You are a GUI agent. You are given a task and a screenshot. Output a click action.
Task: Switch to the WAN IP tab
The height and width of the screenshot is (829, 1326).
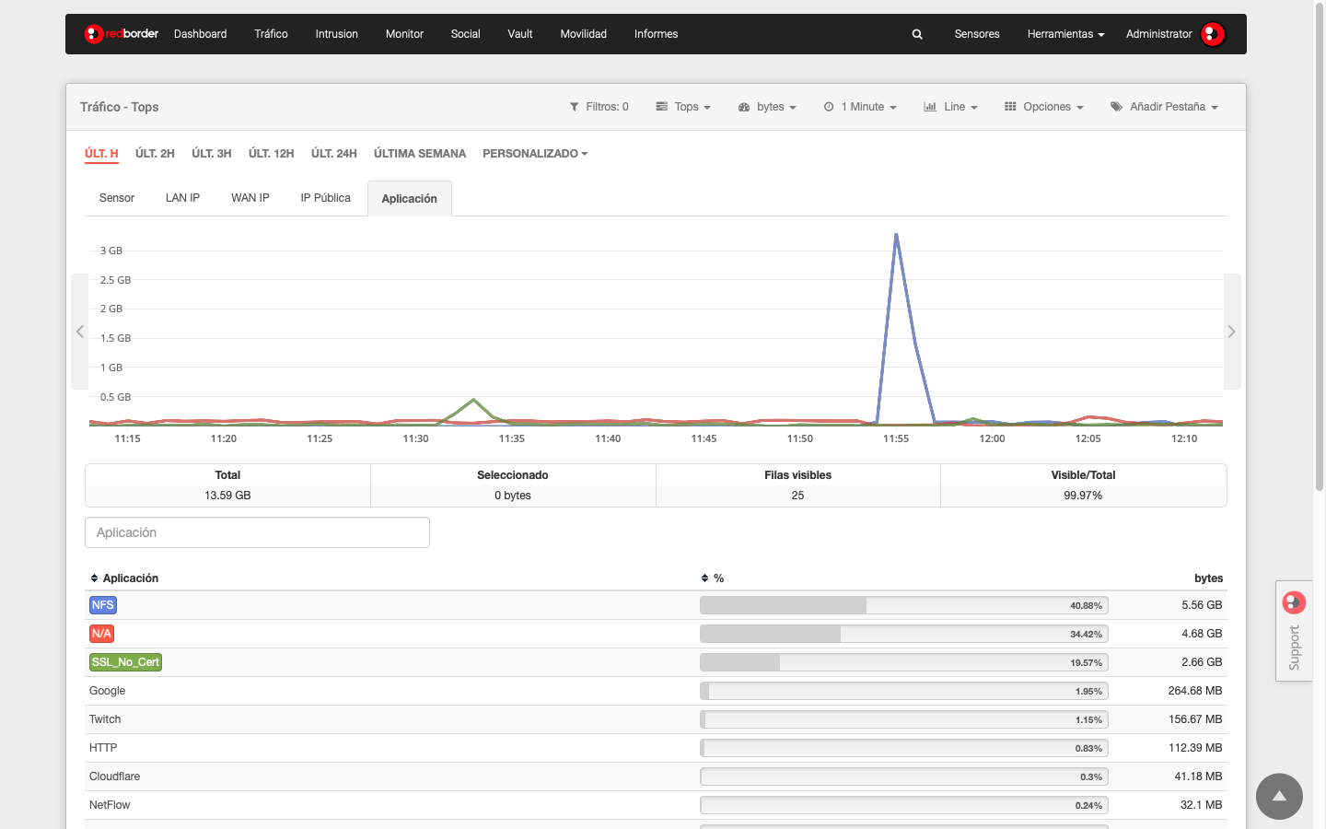click(x=250, y=198)
